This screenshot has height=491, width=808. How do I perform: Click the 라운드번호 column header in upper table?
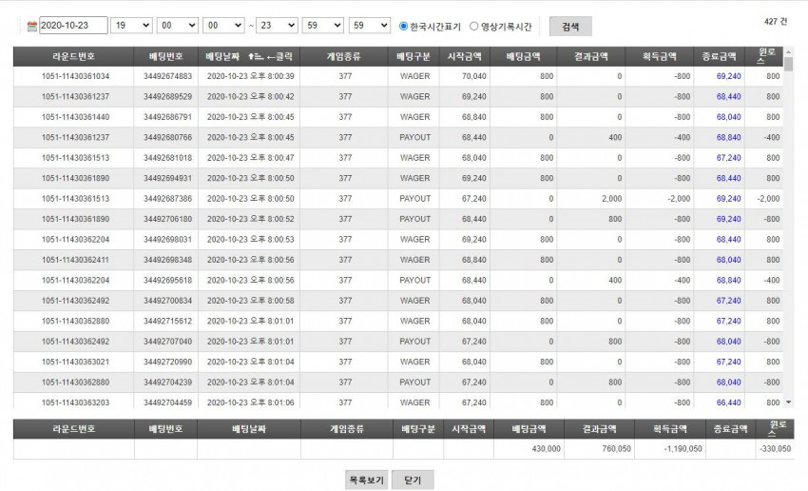tap(74, 56)
